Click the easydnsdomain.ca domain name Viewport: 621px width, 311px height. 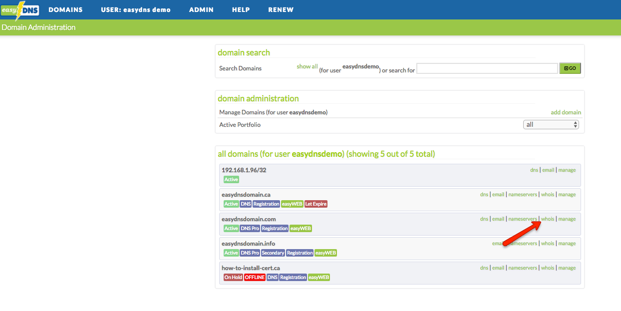pos(246,195)
